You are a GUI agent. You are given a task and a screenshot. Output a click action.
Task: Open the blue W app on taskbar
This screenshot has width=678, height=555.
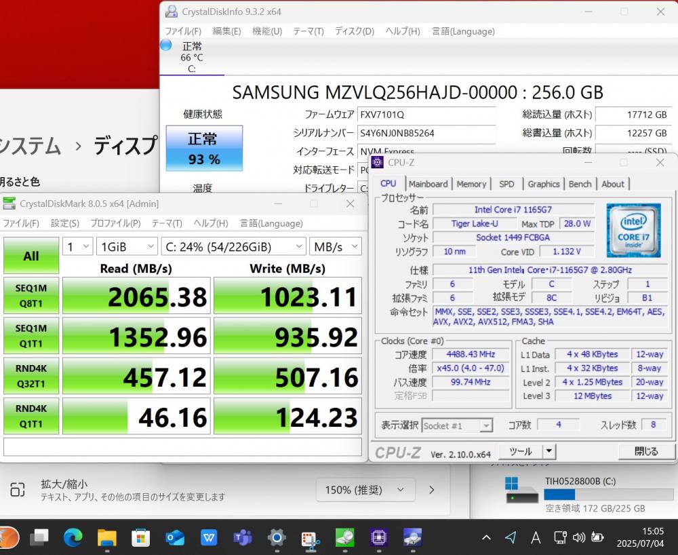tap(209, 537)
